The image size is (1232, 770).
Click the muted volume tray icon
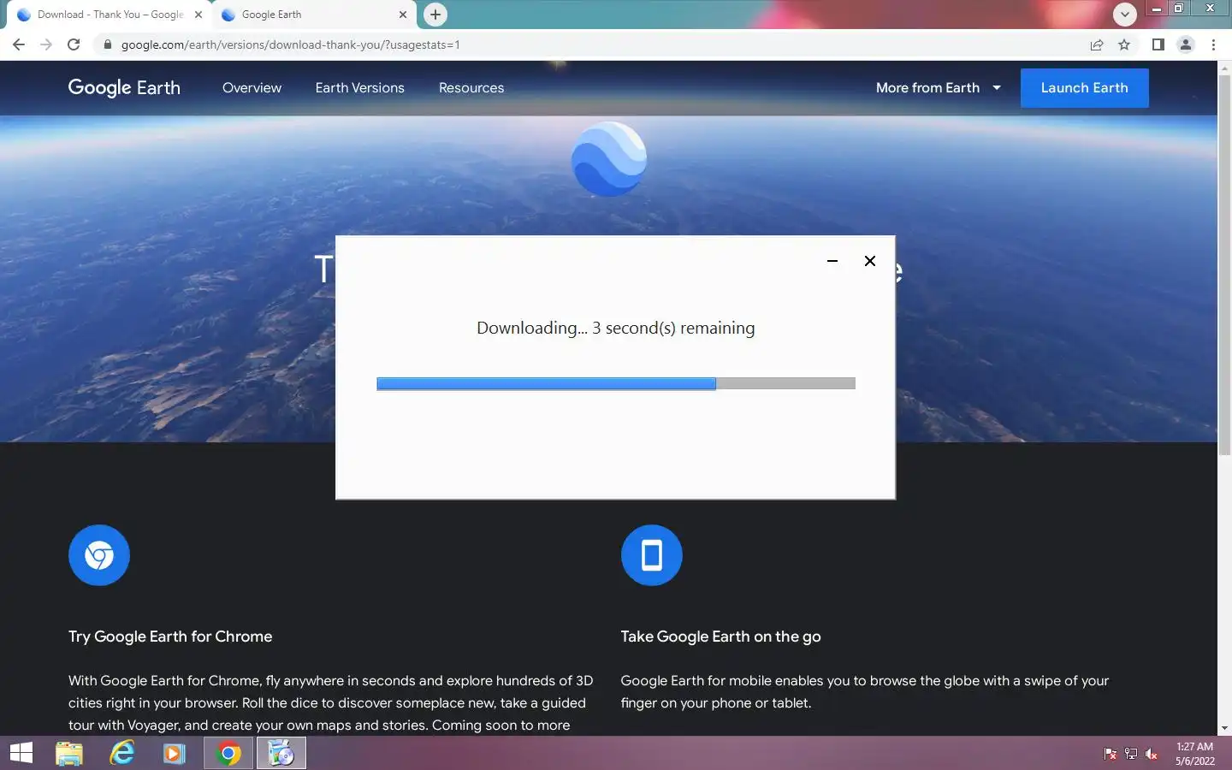click(x=1152, y=754)
